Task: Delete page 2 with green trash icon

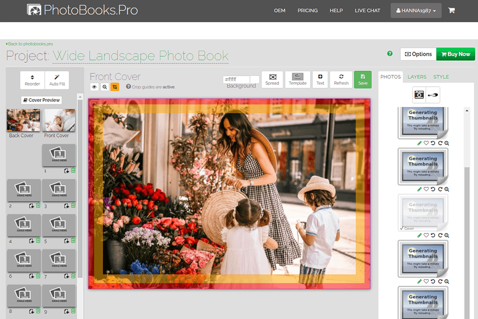Action: tap(38, 205)
